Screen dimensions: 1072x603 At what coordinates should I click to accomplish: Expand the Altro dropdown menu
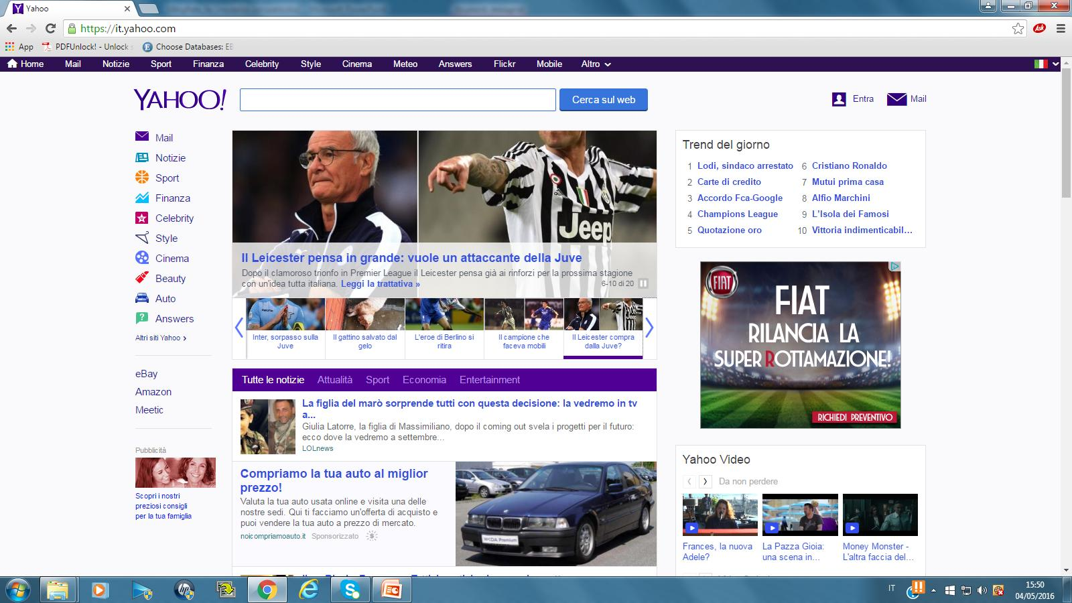click(596, 64)
